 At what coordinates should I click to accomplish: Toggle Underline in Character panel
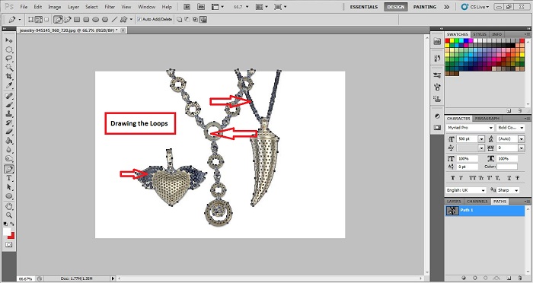pos(509,178)
